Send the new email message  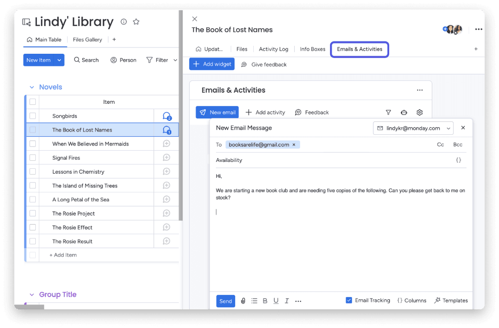point(226,301)
